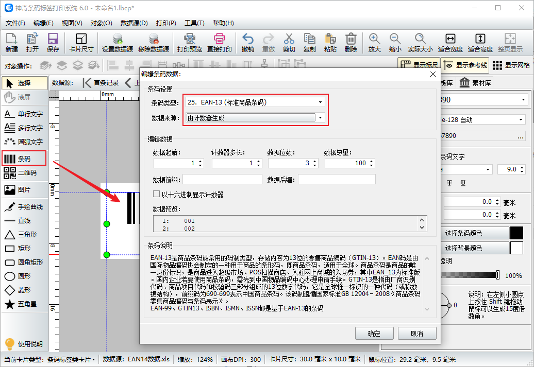Select the 条码 barcode tool
This screenshot has height=367, width=534.
24,159
